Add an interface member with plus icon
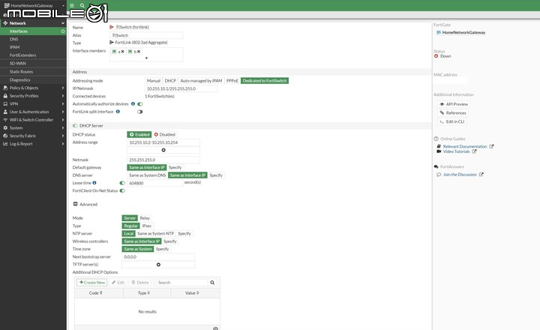Screen dimensions: 540x330 coord(146,58)
